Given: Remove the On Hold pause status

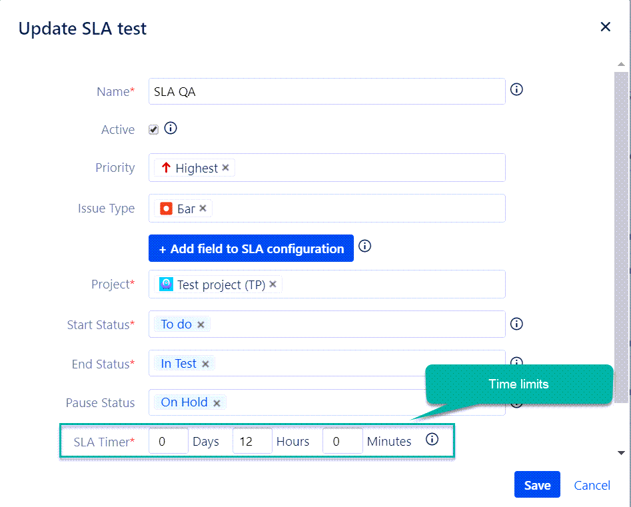Looking at the screenshot, I should coord(217,402).
